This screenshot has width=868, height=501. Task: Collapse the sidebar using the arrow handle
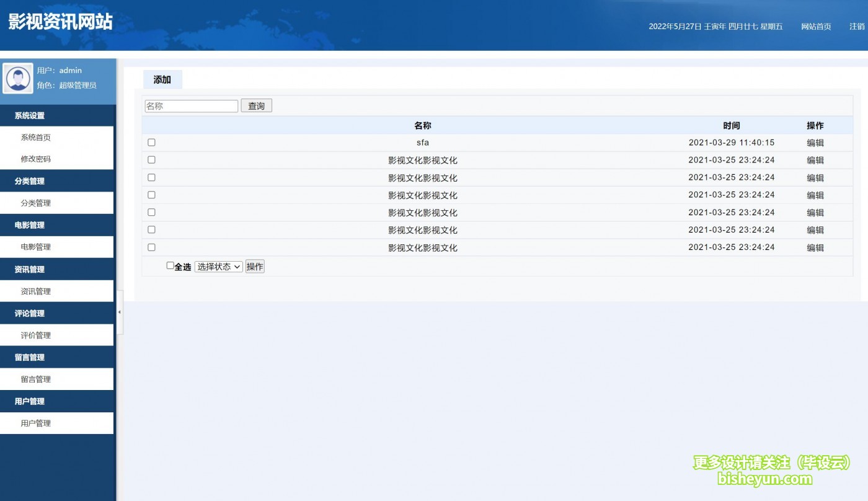tap(119, 313)
